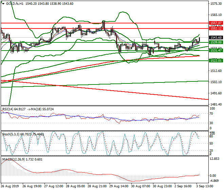
Task: Click the 1557.07 red resistance price label
Action: tap(216, 23)
